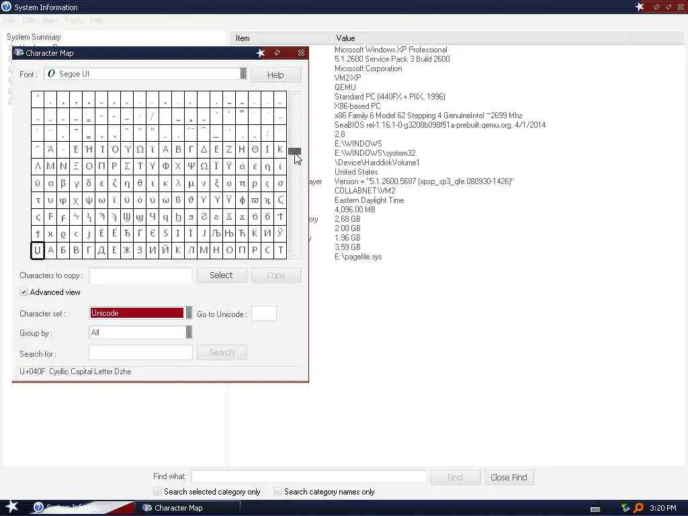688x516 pixels.
Task: Click the 4,096.00 MB value
Action: click(x=355, y=210)
